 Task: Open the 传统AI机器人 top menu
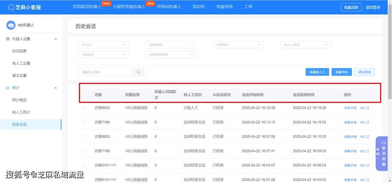[x=169, y=7]
